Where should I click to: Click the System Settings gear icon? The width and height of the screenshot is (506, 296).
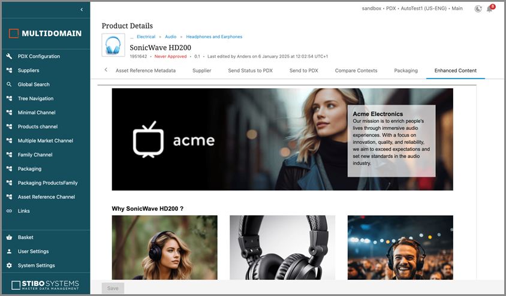click(9, 265)
